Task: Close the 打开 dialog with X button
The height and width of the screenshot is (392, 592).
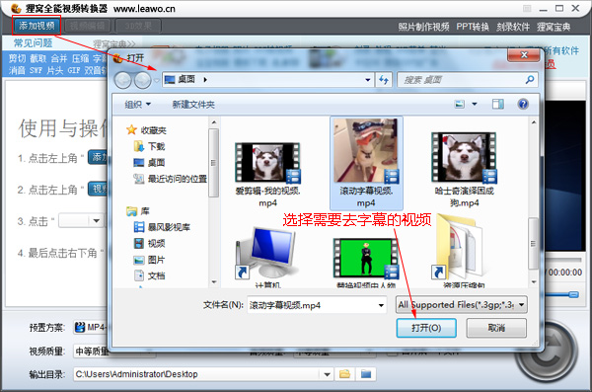Action: click(524, 55)
